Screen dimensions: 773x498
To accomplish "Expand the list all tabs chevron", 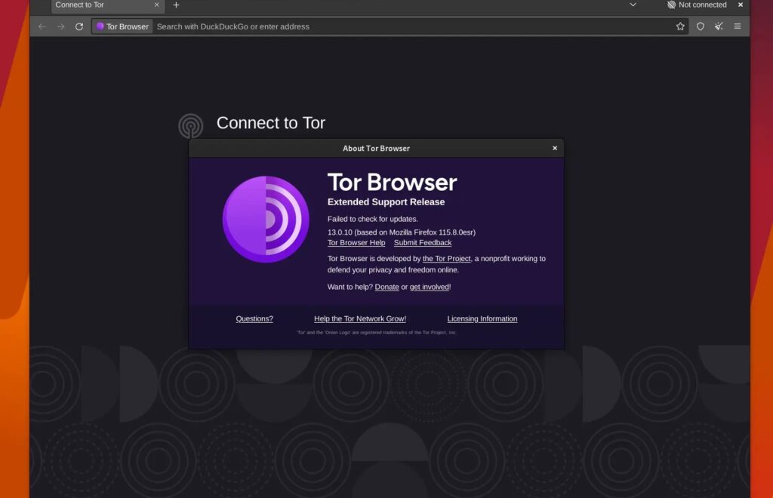I will [633, 5].
